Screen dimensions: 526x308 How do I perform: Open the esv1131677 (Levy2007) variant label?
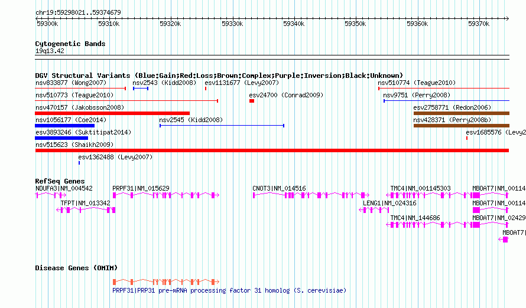(242, 83)
